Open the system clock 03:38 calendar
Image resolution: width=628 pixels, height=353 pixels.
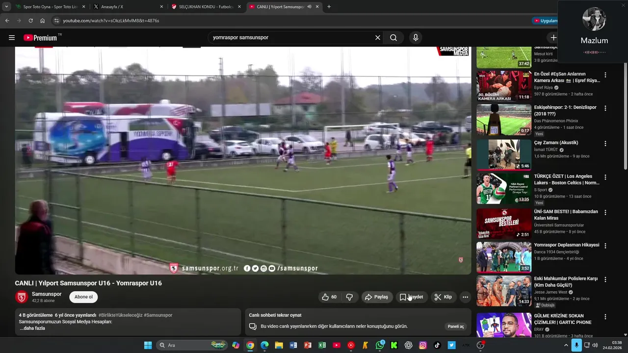tap(613, 345)
